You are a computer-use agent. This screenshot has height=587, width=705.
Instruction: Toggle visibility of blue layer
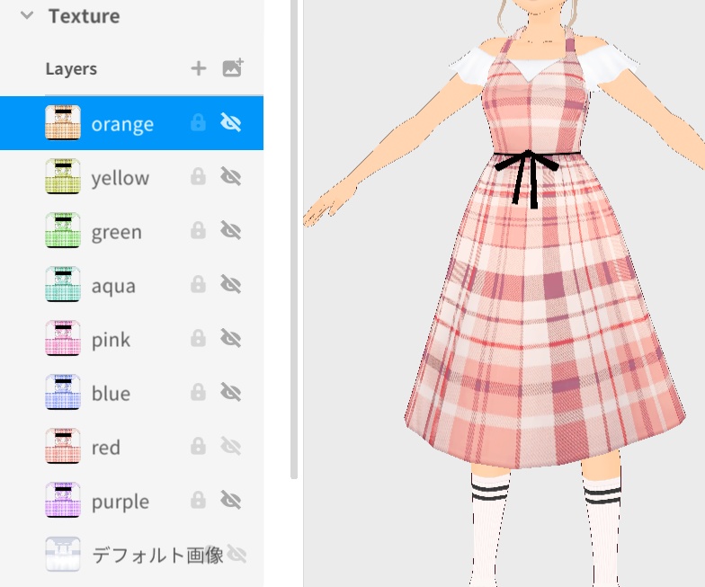click(230, 392)
